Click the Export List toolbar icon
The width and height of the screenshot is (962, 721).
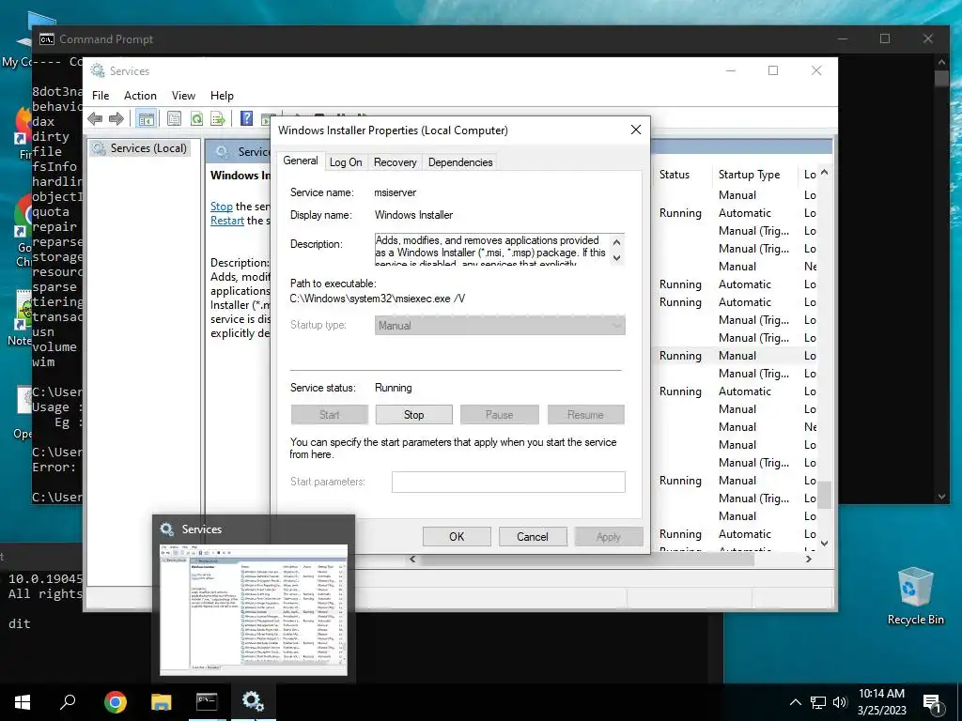(218, 118)
